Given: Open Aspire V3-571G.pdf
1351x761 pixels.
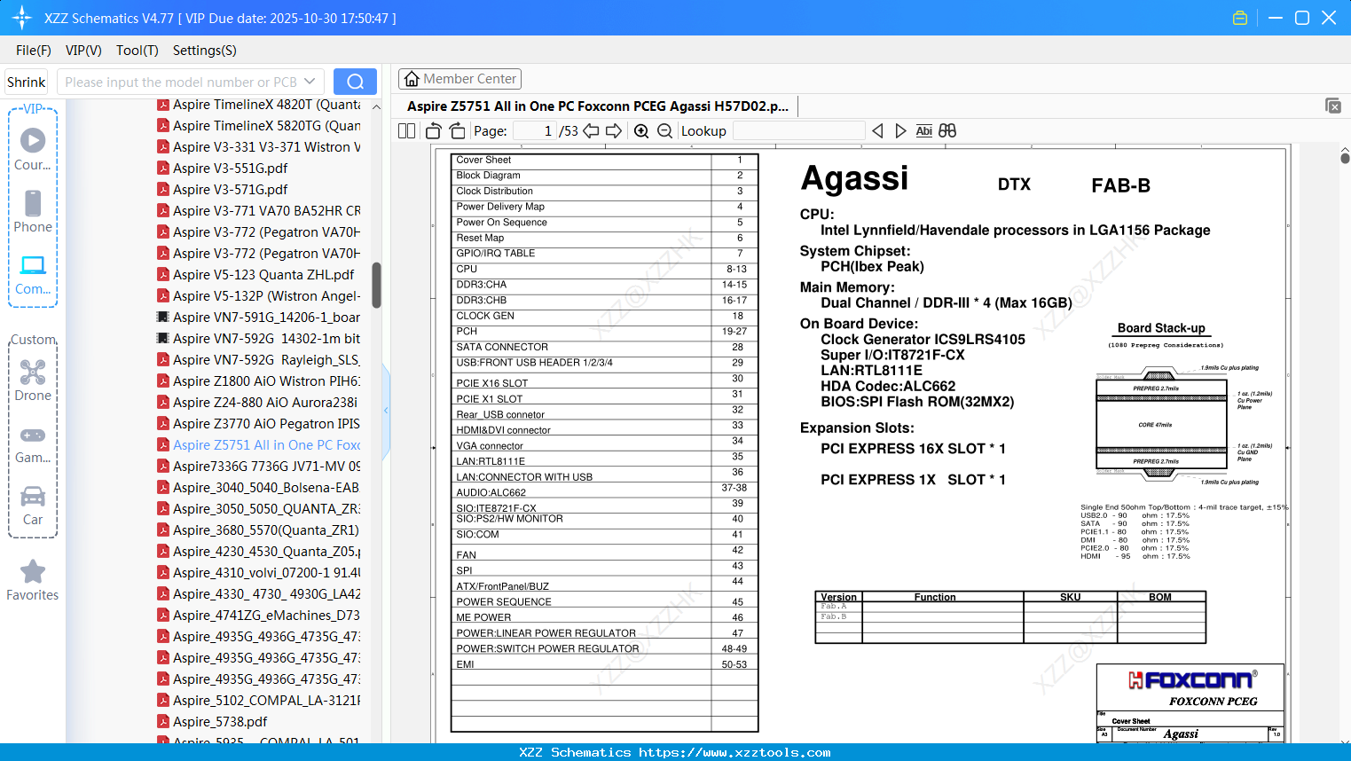Looking at the screenshot, I should 224,190.
